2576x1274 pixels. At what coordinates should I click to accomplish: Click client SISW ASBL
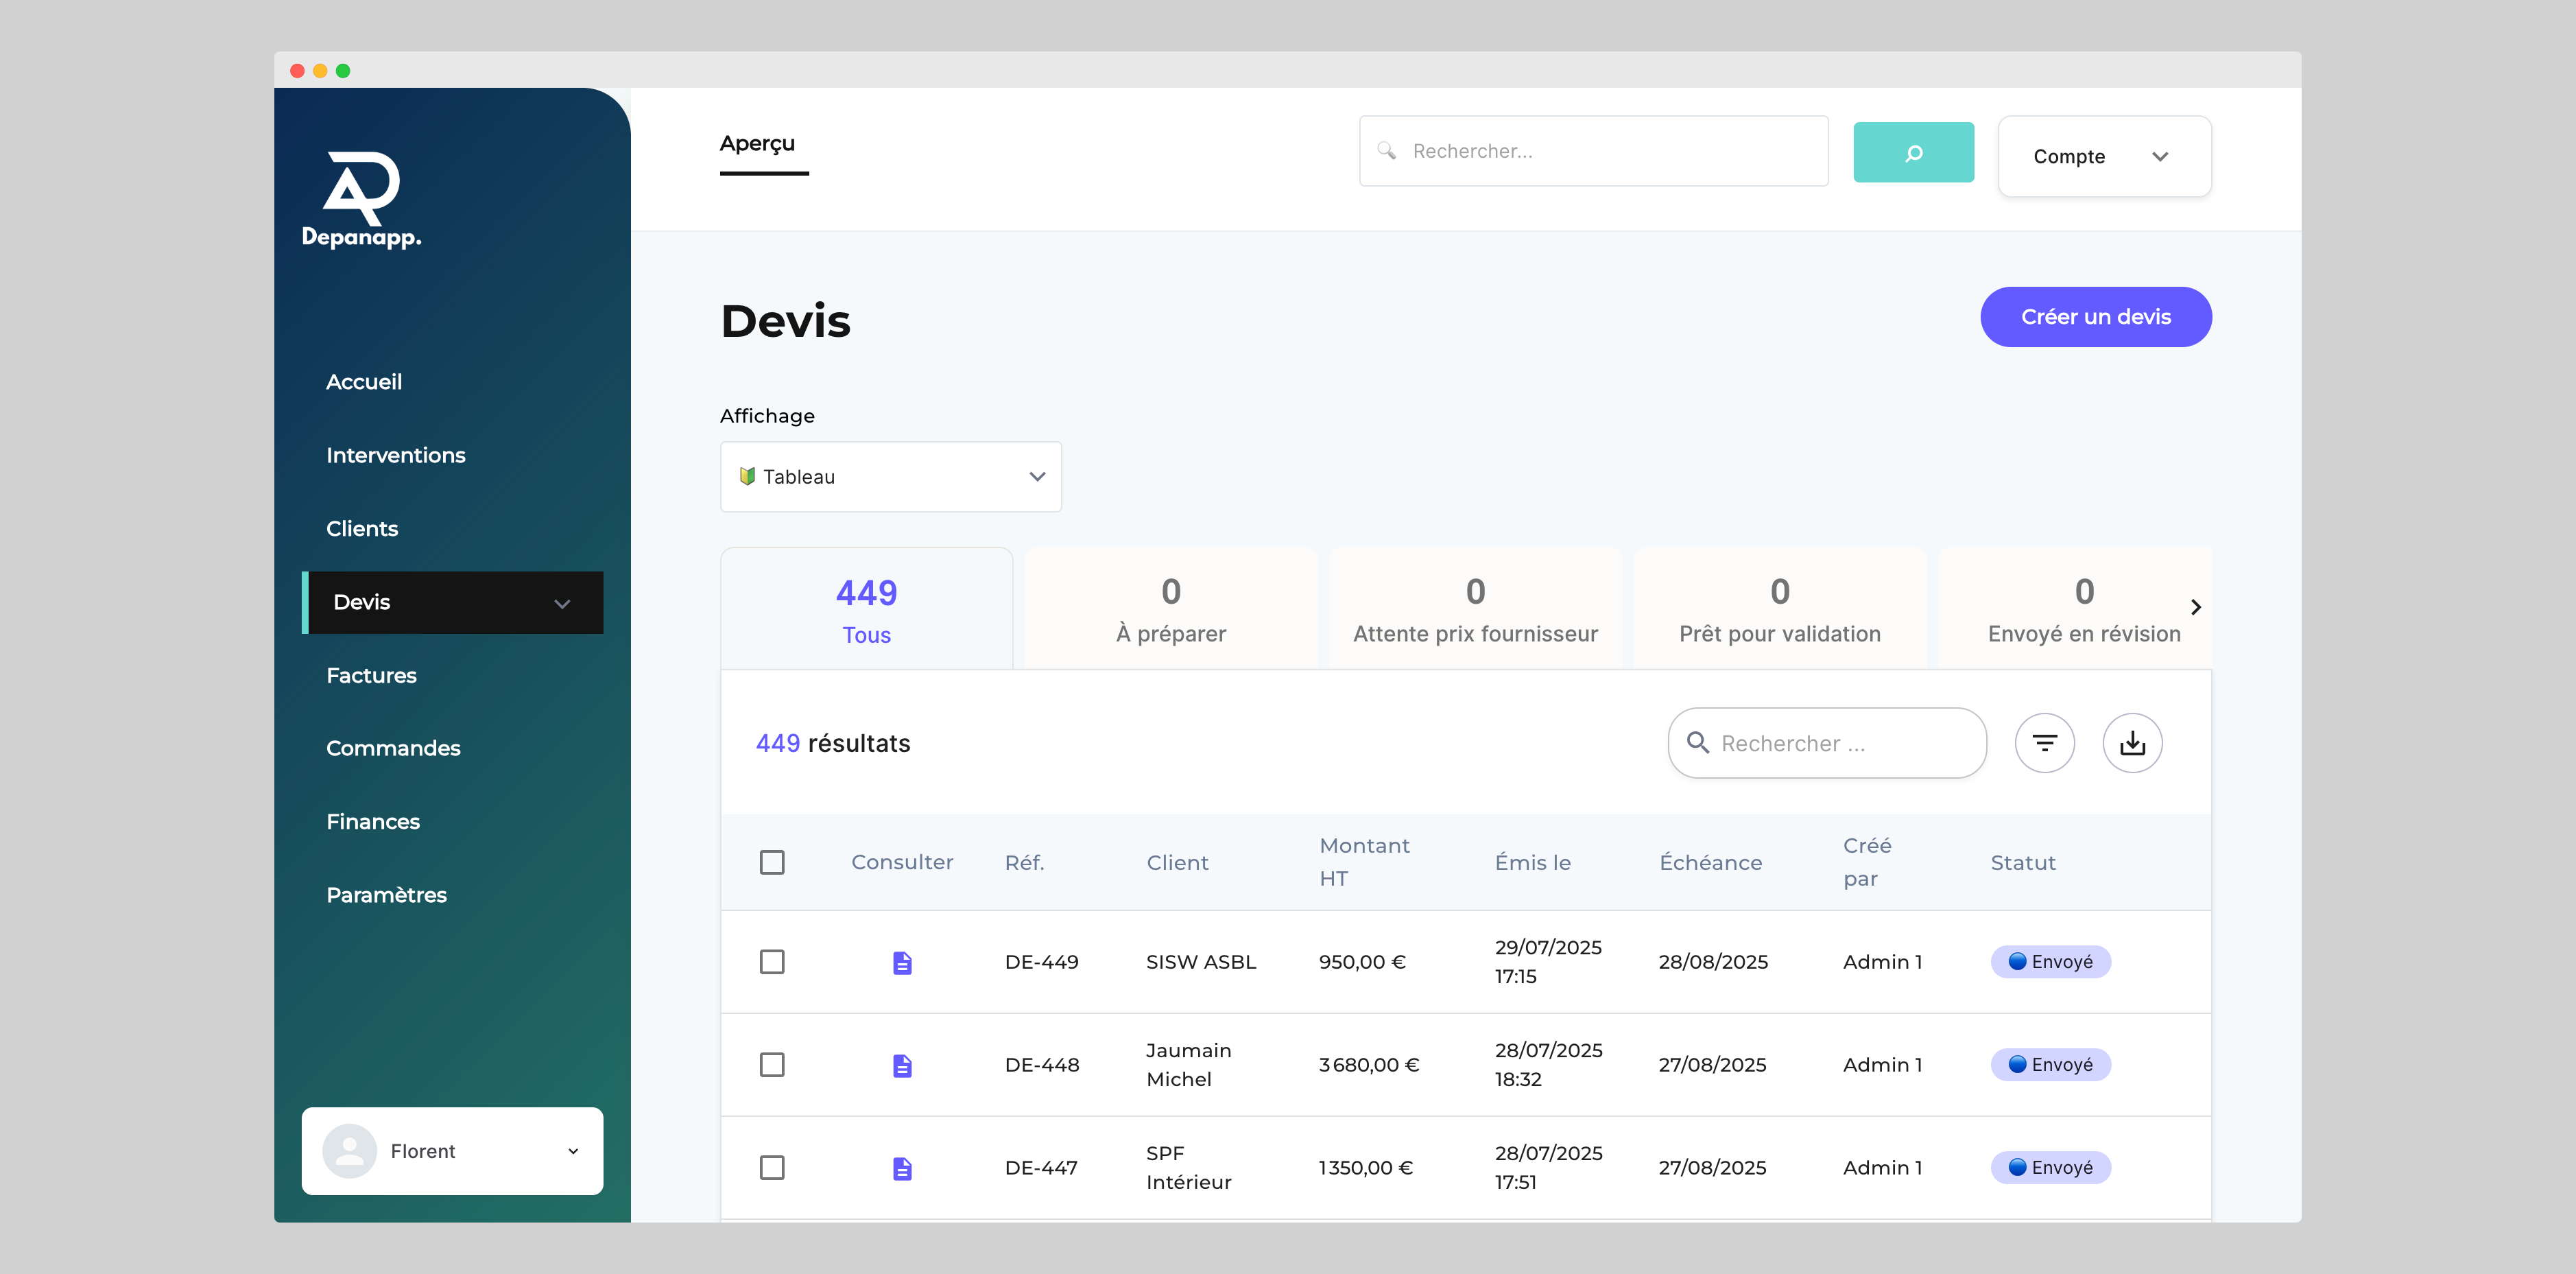click(x=1201, y=962)
